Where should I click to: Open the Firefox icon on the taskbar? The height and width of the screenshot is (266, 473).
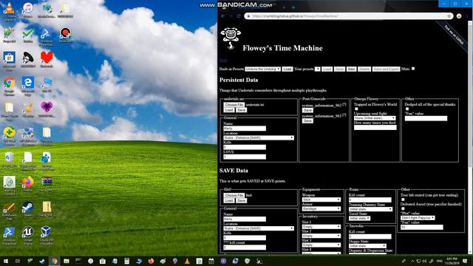151,261
